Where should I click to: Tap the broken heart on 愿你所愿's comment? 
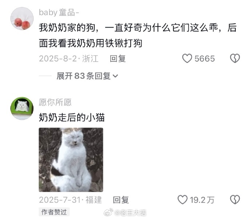click(x=235, y=199)
